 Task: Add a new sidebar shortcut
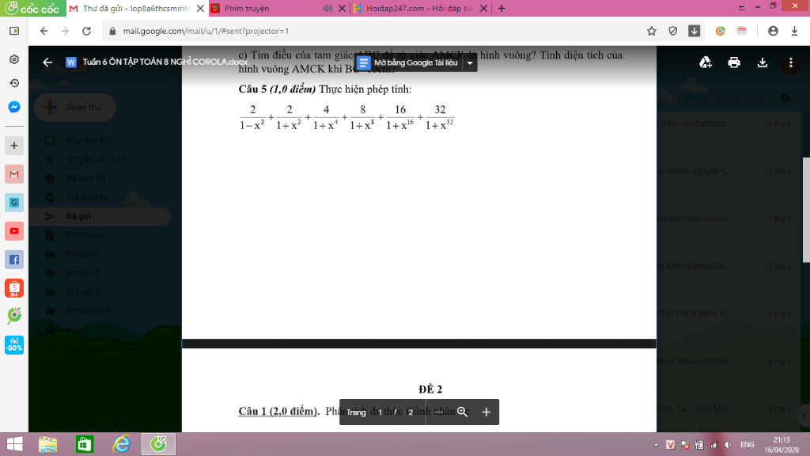click(14, 146)
